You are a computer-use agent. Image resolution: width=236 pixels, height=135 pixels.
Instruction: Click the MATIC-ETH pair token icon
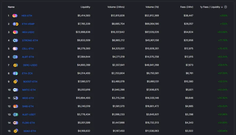16,90
